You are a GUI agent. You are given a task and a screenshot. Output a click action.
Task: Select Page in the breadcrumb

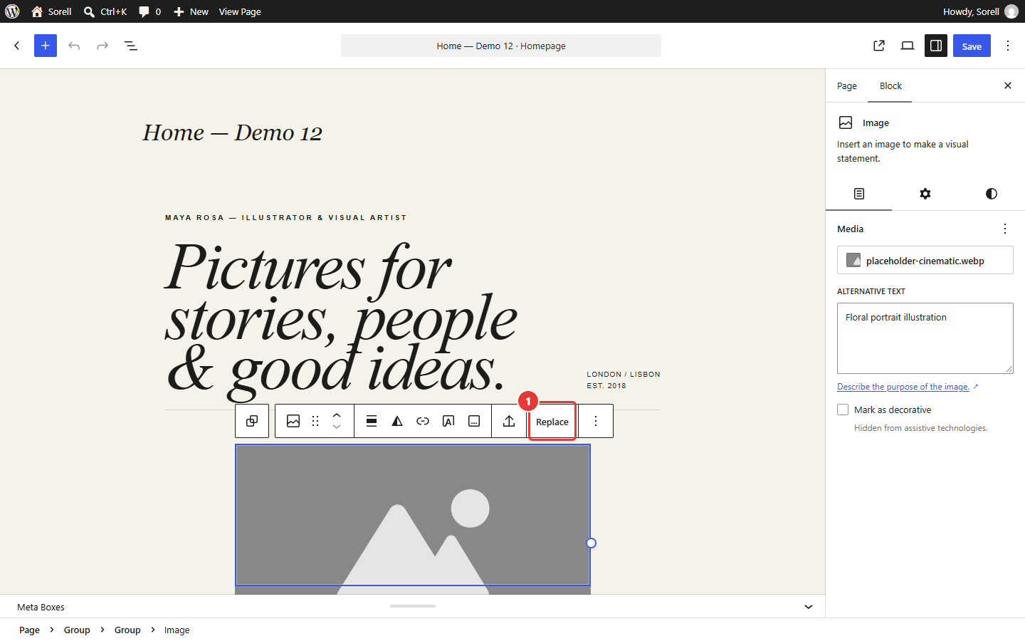(x=29, y=630)
